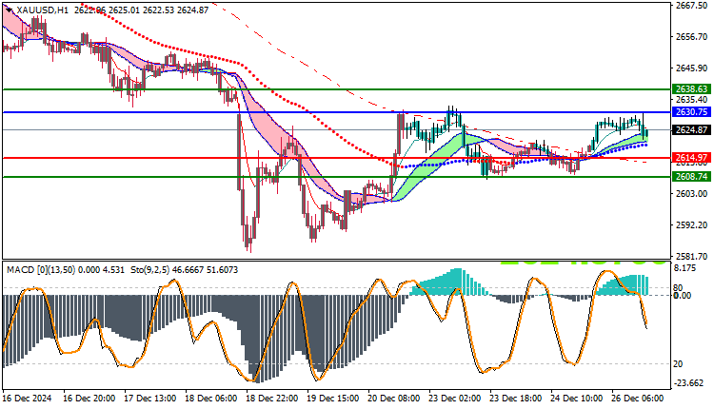Select the OHLC values beside XAUUSD,H1
This screenshot has height=409, width=714.
tap(141, 10)
